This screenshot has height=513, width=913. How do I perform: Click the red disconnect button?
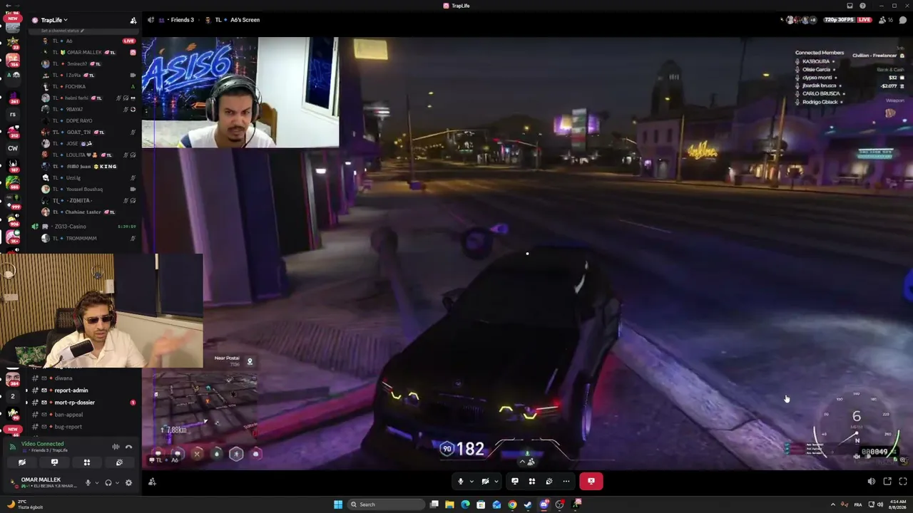(x=591, y=481)
